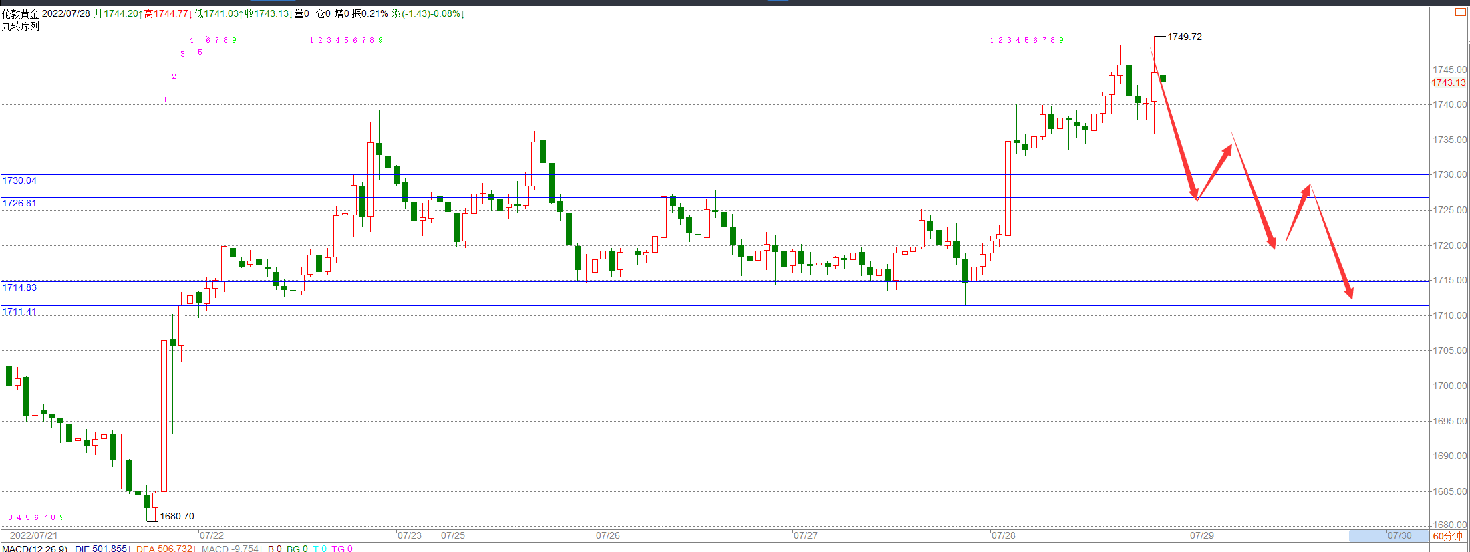The image size is (1470, 552).
Task: Select the last red arrow pointing to 1715
Action: (x=1332, y=242)
